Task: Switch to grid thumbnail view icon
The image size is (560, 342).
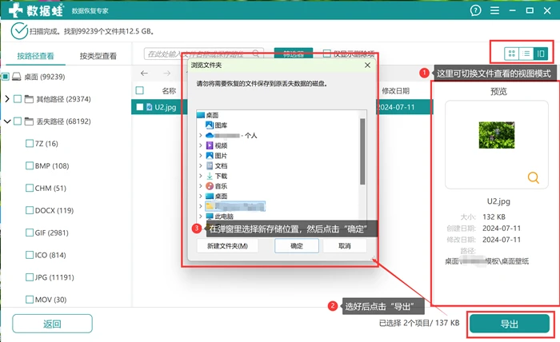Action: [511, 54]
